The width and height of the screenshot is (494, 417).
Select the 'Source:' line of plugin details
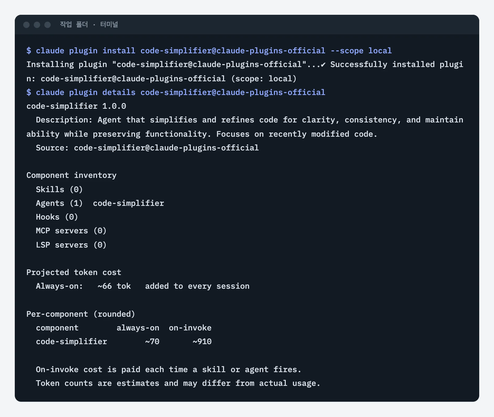(x=147, y=148)
